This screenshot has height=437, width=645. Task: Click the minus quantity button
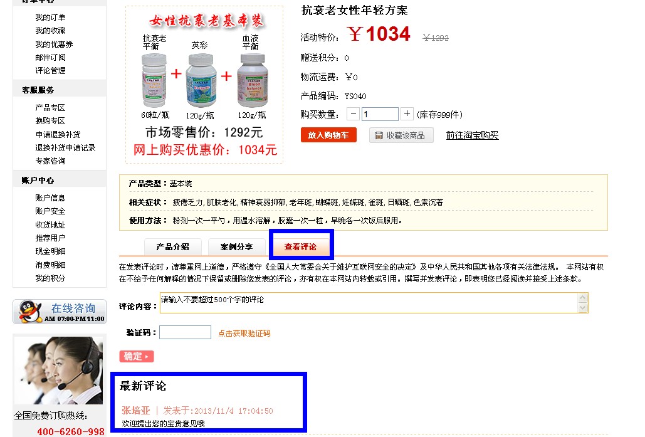click(x=353, y=114)
